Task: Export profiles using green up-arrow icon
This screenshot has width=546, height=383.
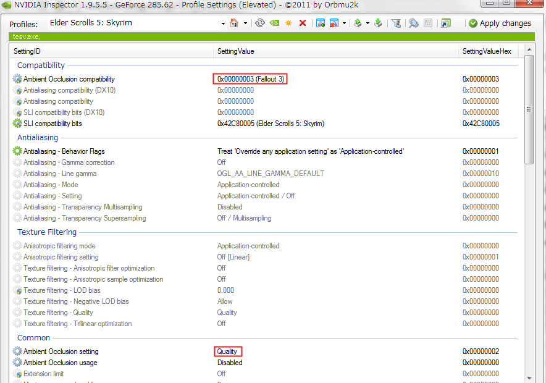Action: click(x=358, y=23)
